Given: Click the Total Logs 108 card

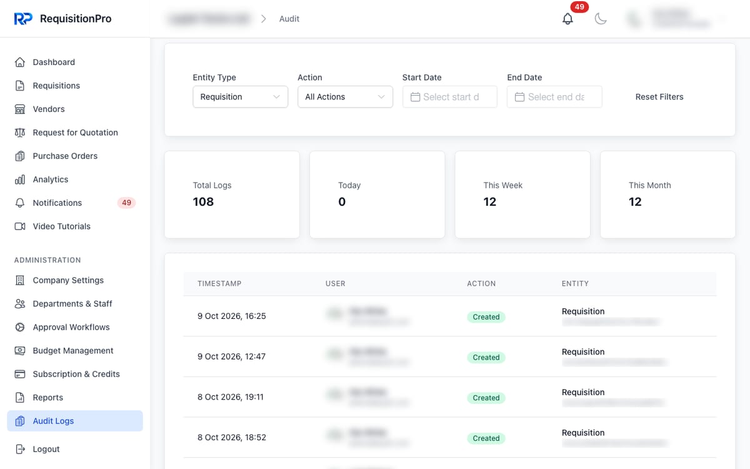Looking at the screenshot, I should point(232,194).
